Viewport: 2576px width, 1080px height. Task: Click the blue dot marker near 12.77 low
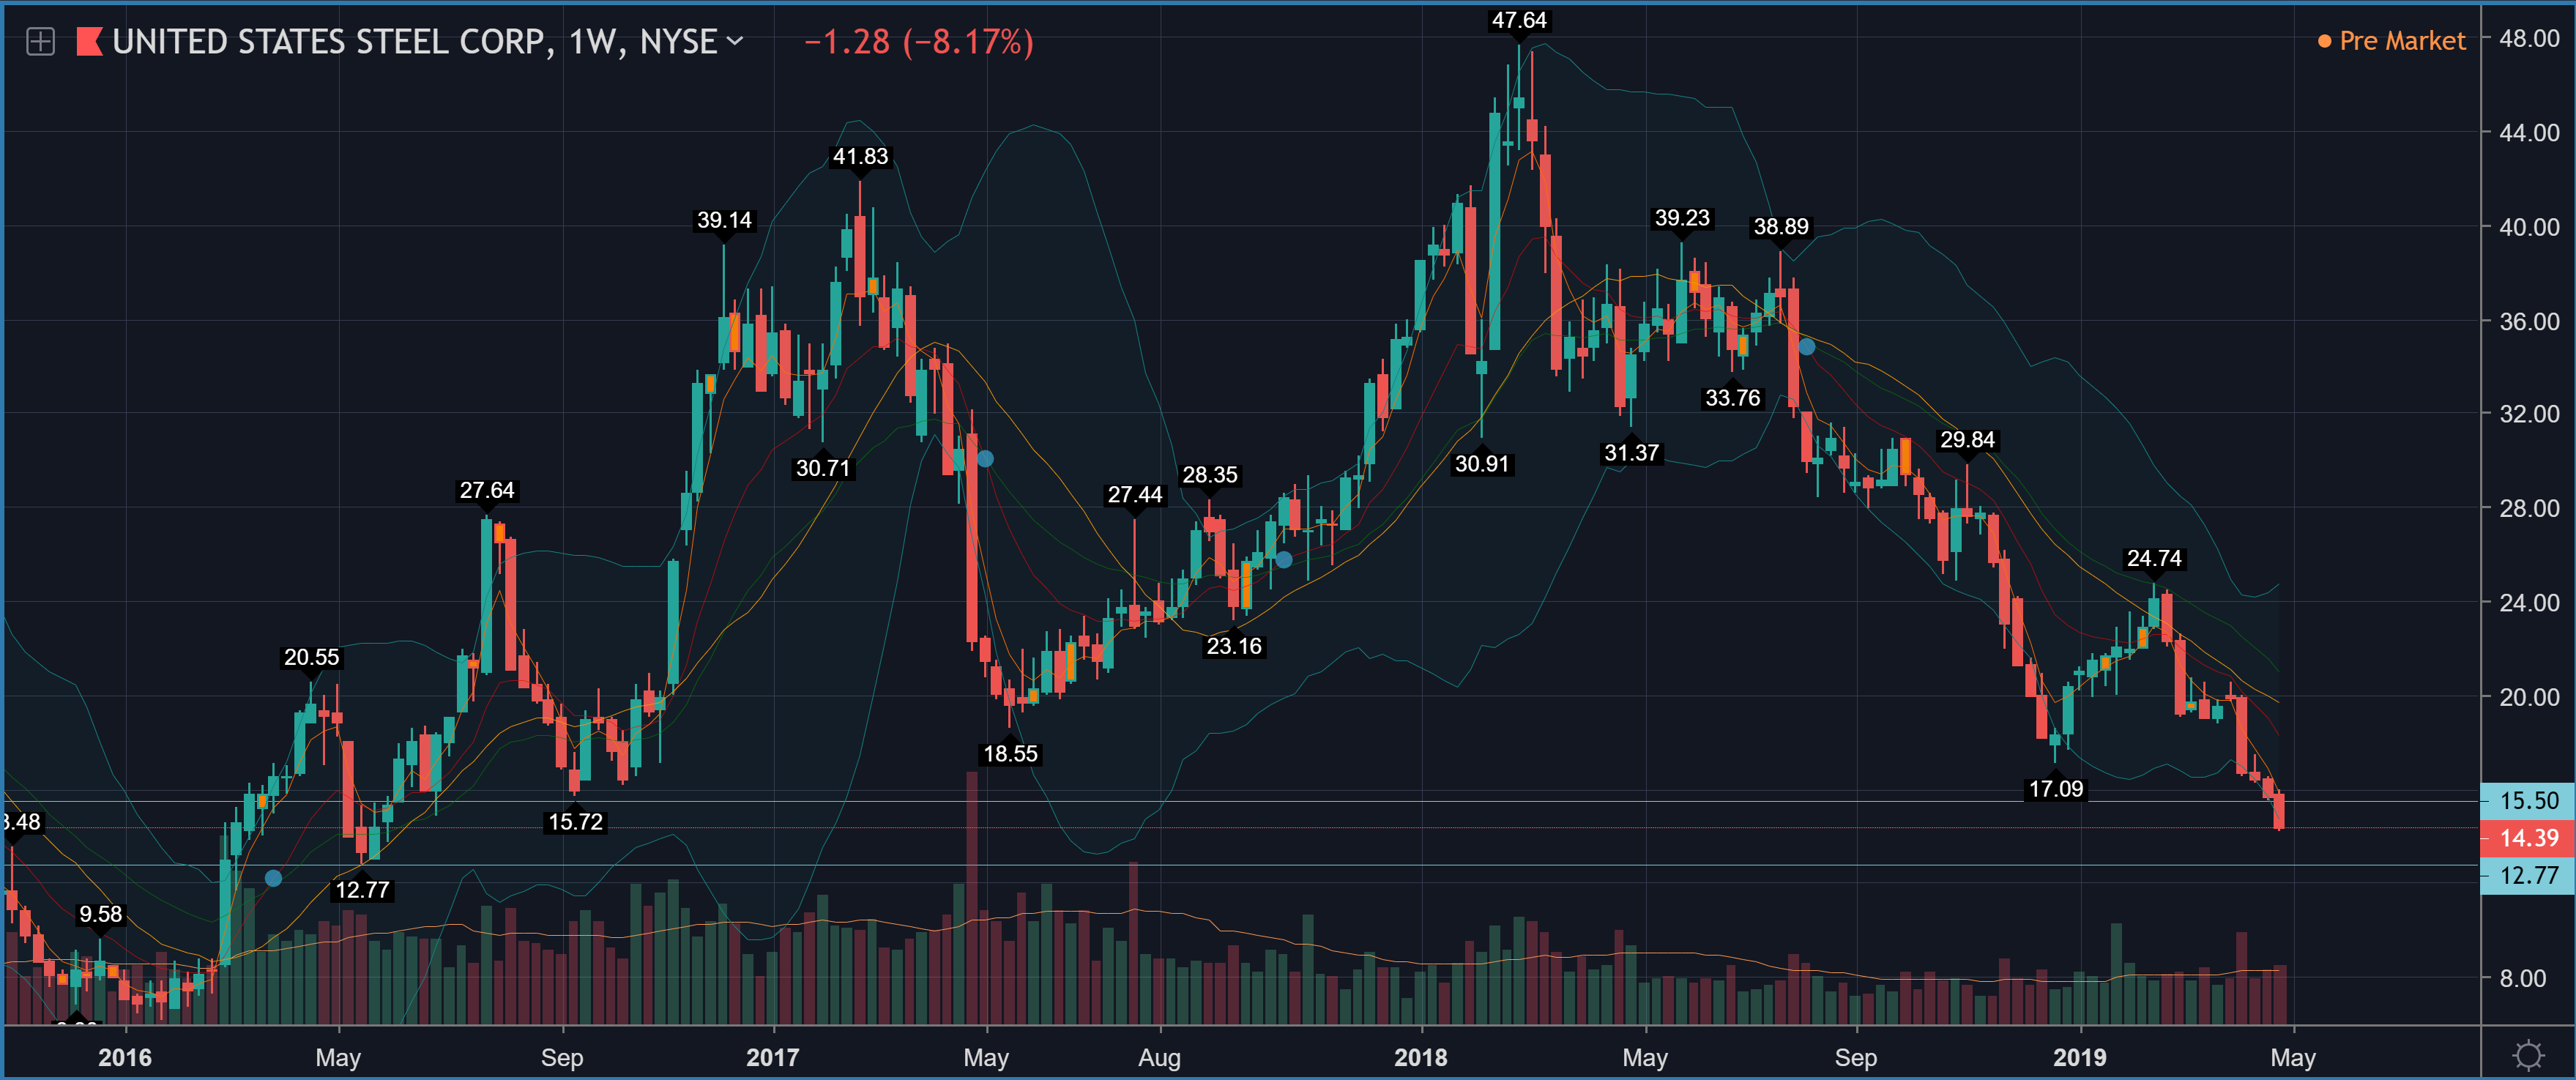click(273, 878)
